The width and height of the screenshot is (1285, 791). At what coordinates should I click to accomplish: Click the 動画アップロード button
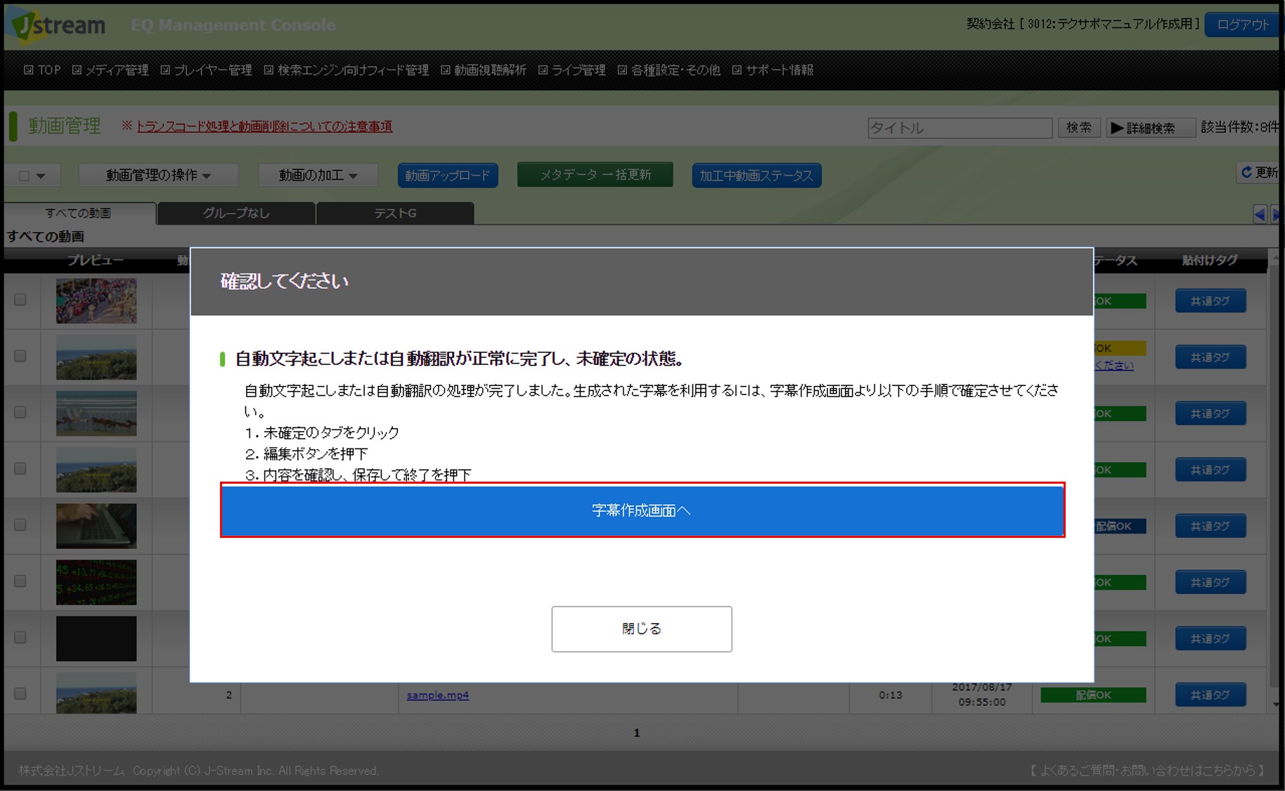pyautogui.click(x=448, y=175)
